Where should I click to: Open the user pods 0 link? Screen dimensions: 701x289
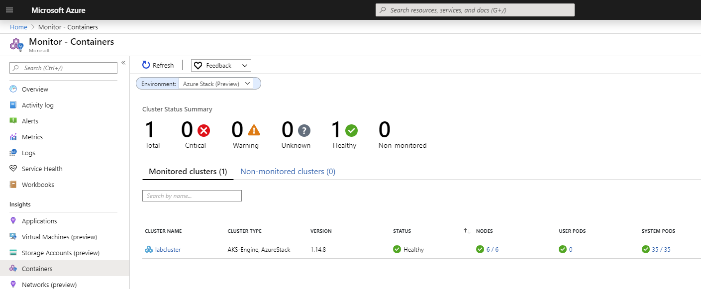point(571,250)
